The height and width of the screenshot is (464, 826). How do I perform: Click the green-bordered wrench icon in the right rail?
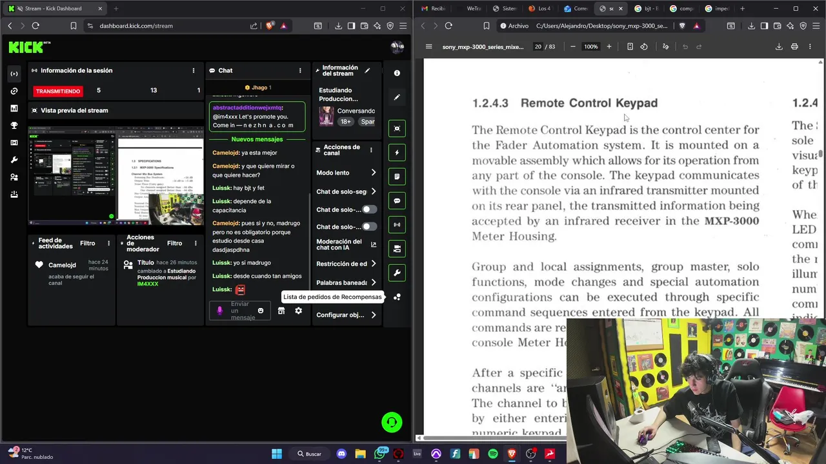397,273
